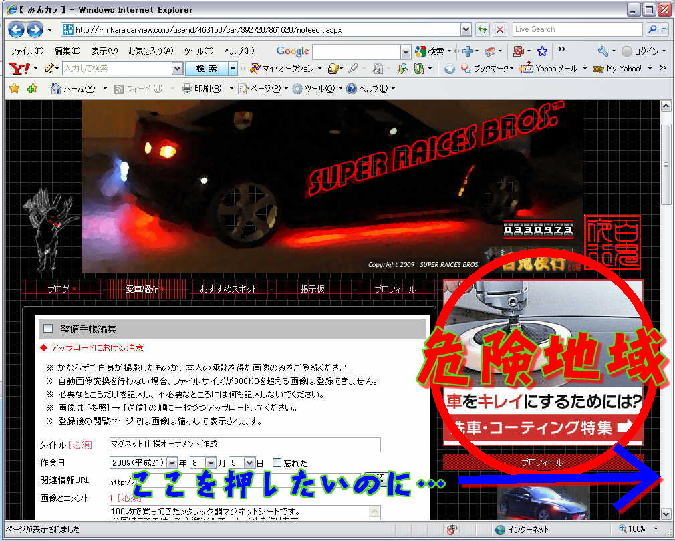The width and height of the screenshot is (675, 541).
Task: Click the browser Back arrow button
Action: pyautogui.click(x=16, y=29)
